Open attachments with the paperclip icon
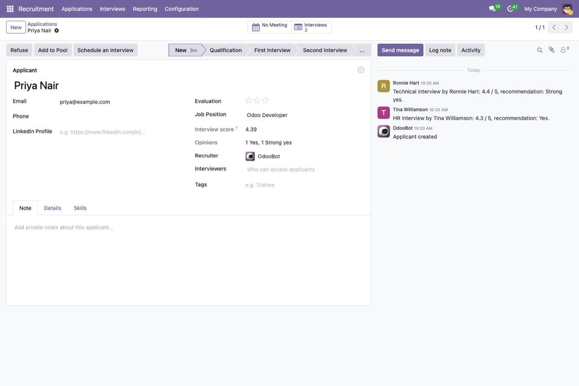Screen dimensions: 579x386 tap(551, 50)
